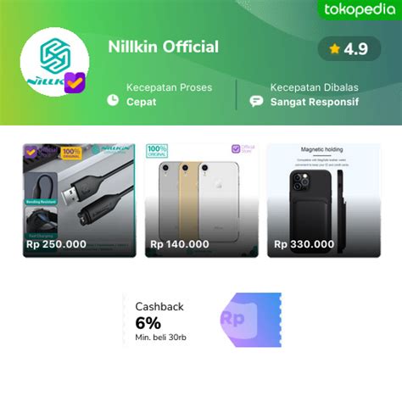Click the Min. beli 30rb voucher terms
This screenshot has height=402, width=402.
point(160,338)
